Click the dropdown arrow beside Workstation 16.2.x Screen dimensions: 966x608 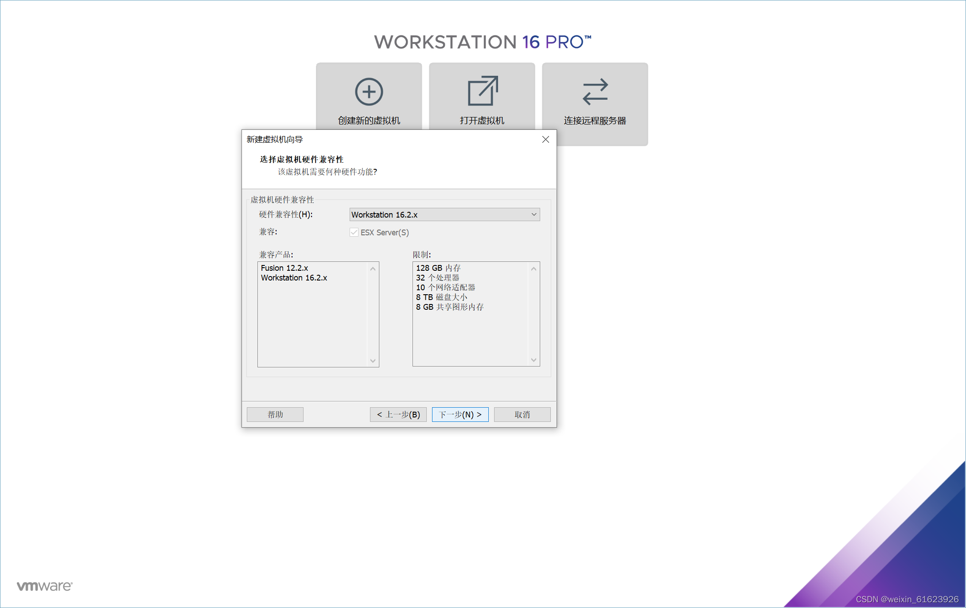tap(534, 214)
